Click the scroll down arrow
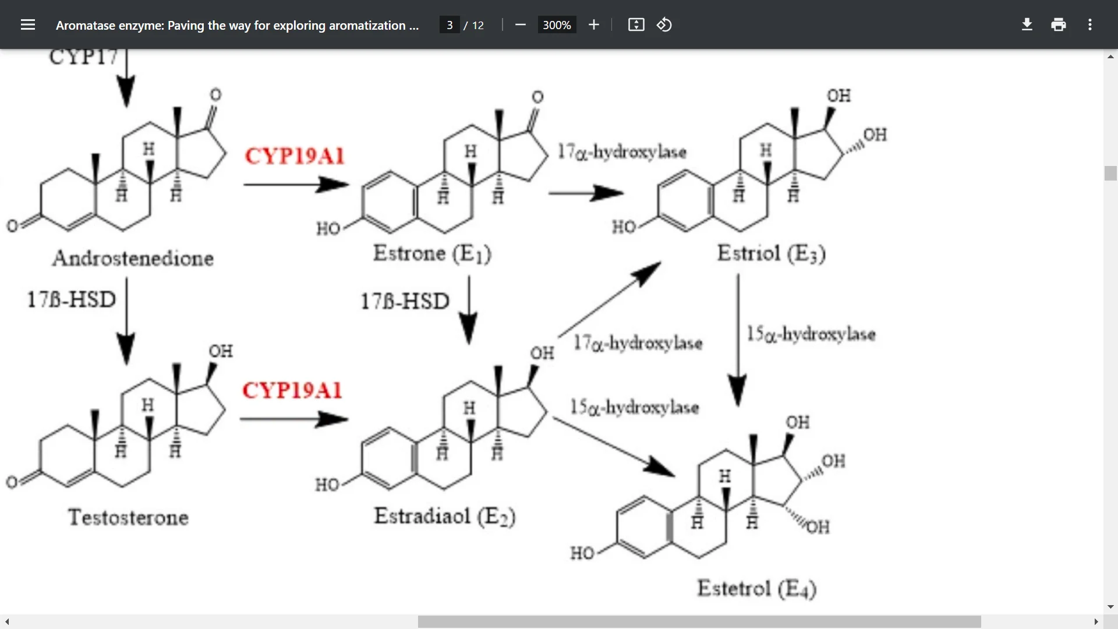Image resolution: width=1118 pixels, height=629 pixels. tap(1110, 607)
